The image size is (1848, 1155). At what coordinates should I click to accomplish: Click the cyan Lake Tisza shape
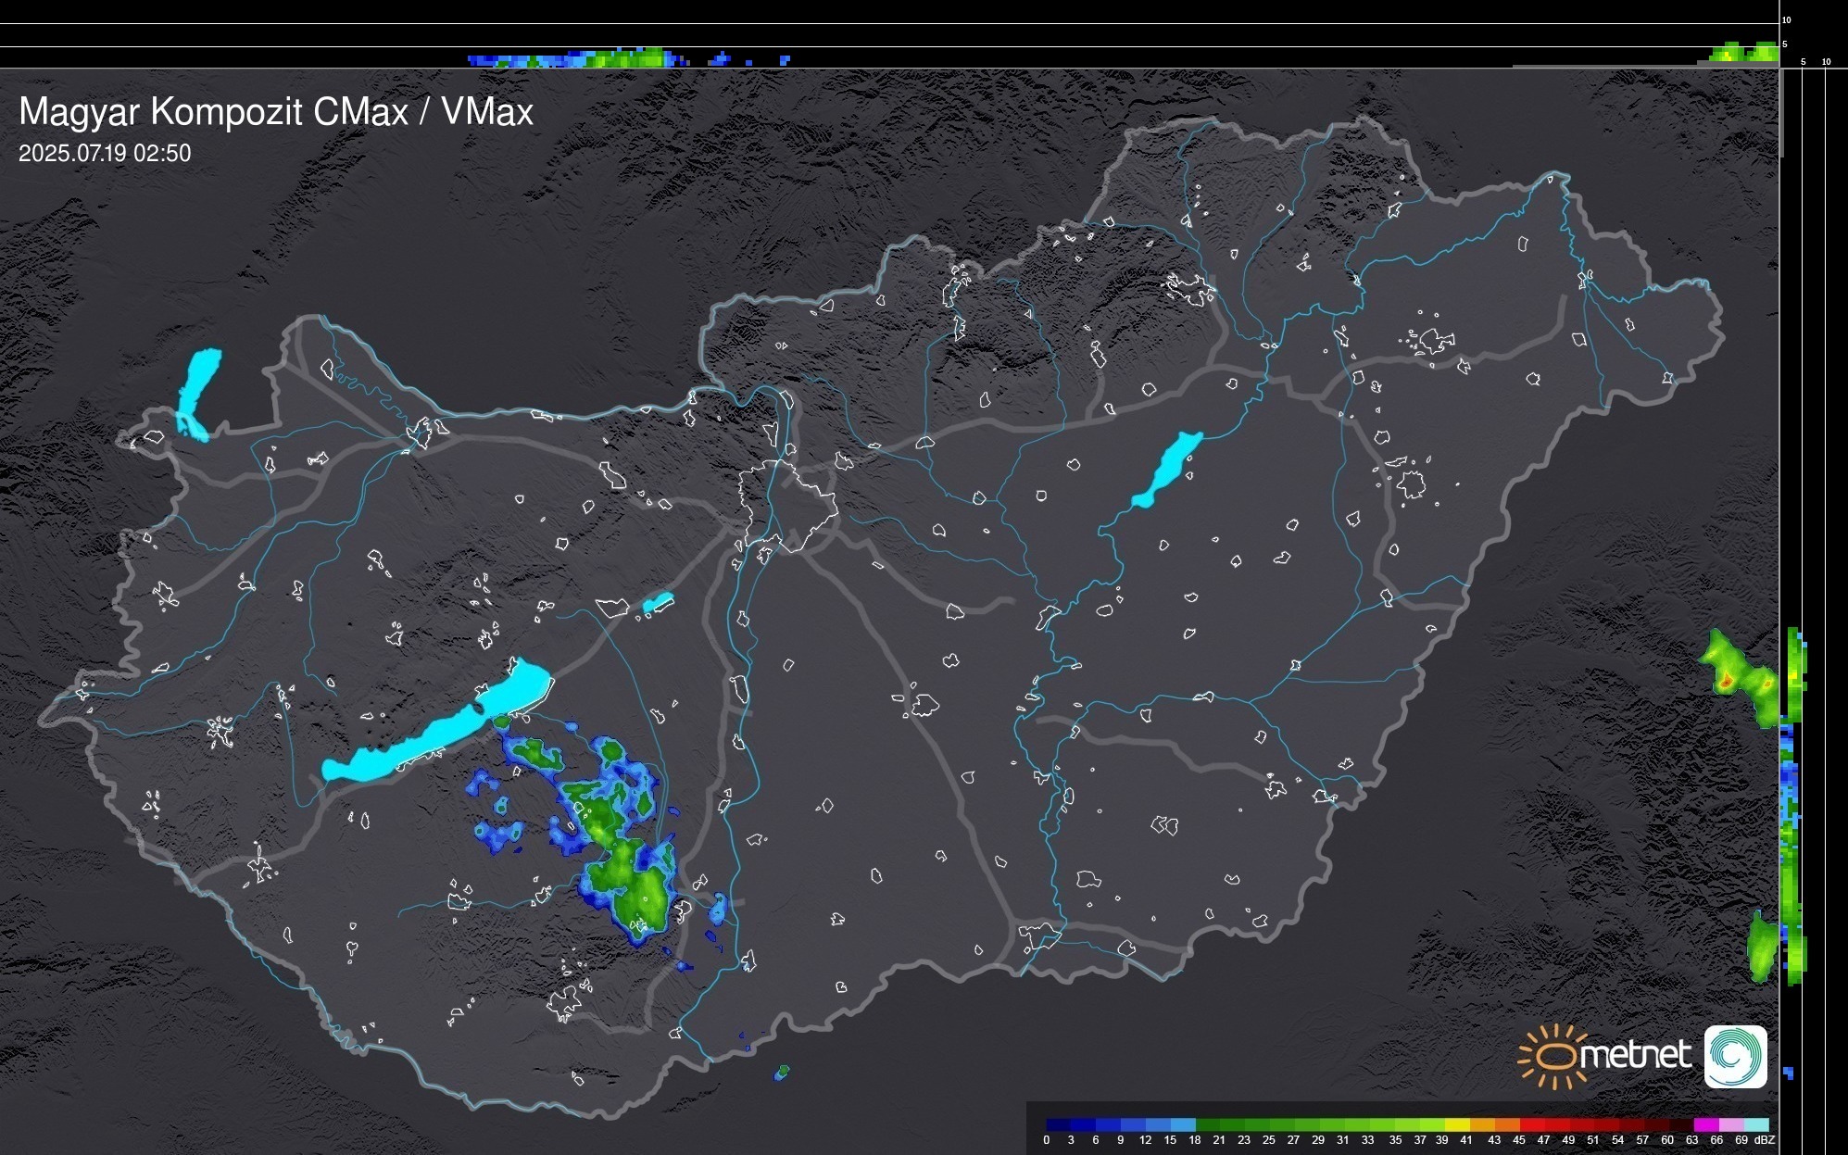tap(1169, 468)
